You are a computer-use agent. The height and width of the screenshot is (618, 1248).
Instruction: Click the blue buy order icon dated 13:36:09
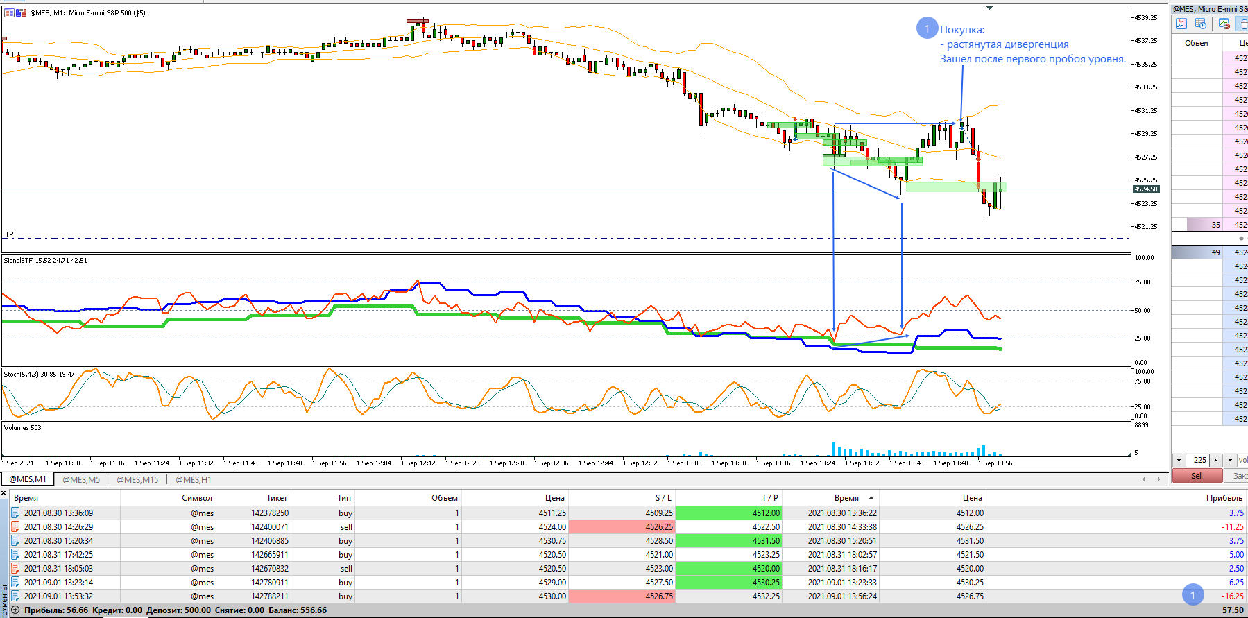pos(15,513)
